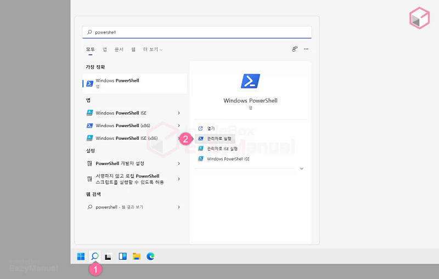Viewport: 439px width, 279px height.
Task: Select the Windows PowerShell best match result
Action: (x=134, y=83)
